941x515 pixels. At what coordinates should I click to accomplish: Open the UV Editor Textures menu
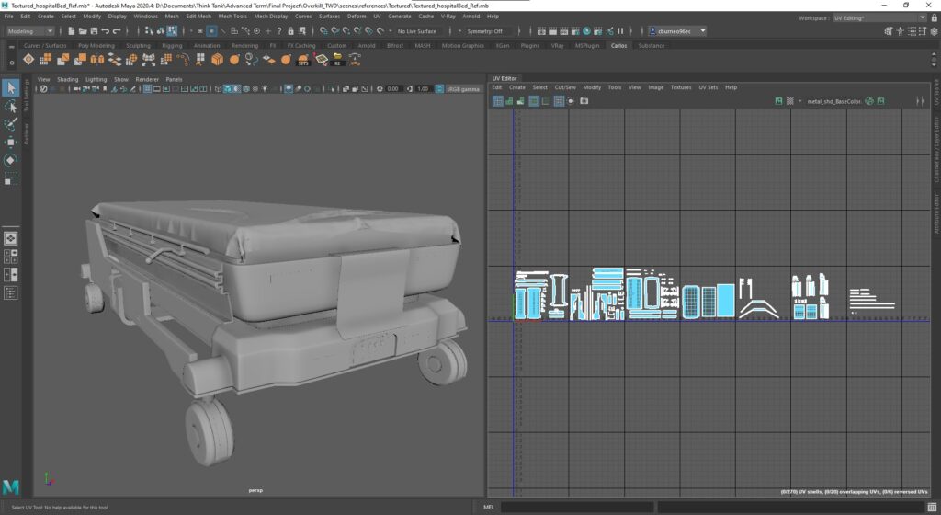coord(681,87)
